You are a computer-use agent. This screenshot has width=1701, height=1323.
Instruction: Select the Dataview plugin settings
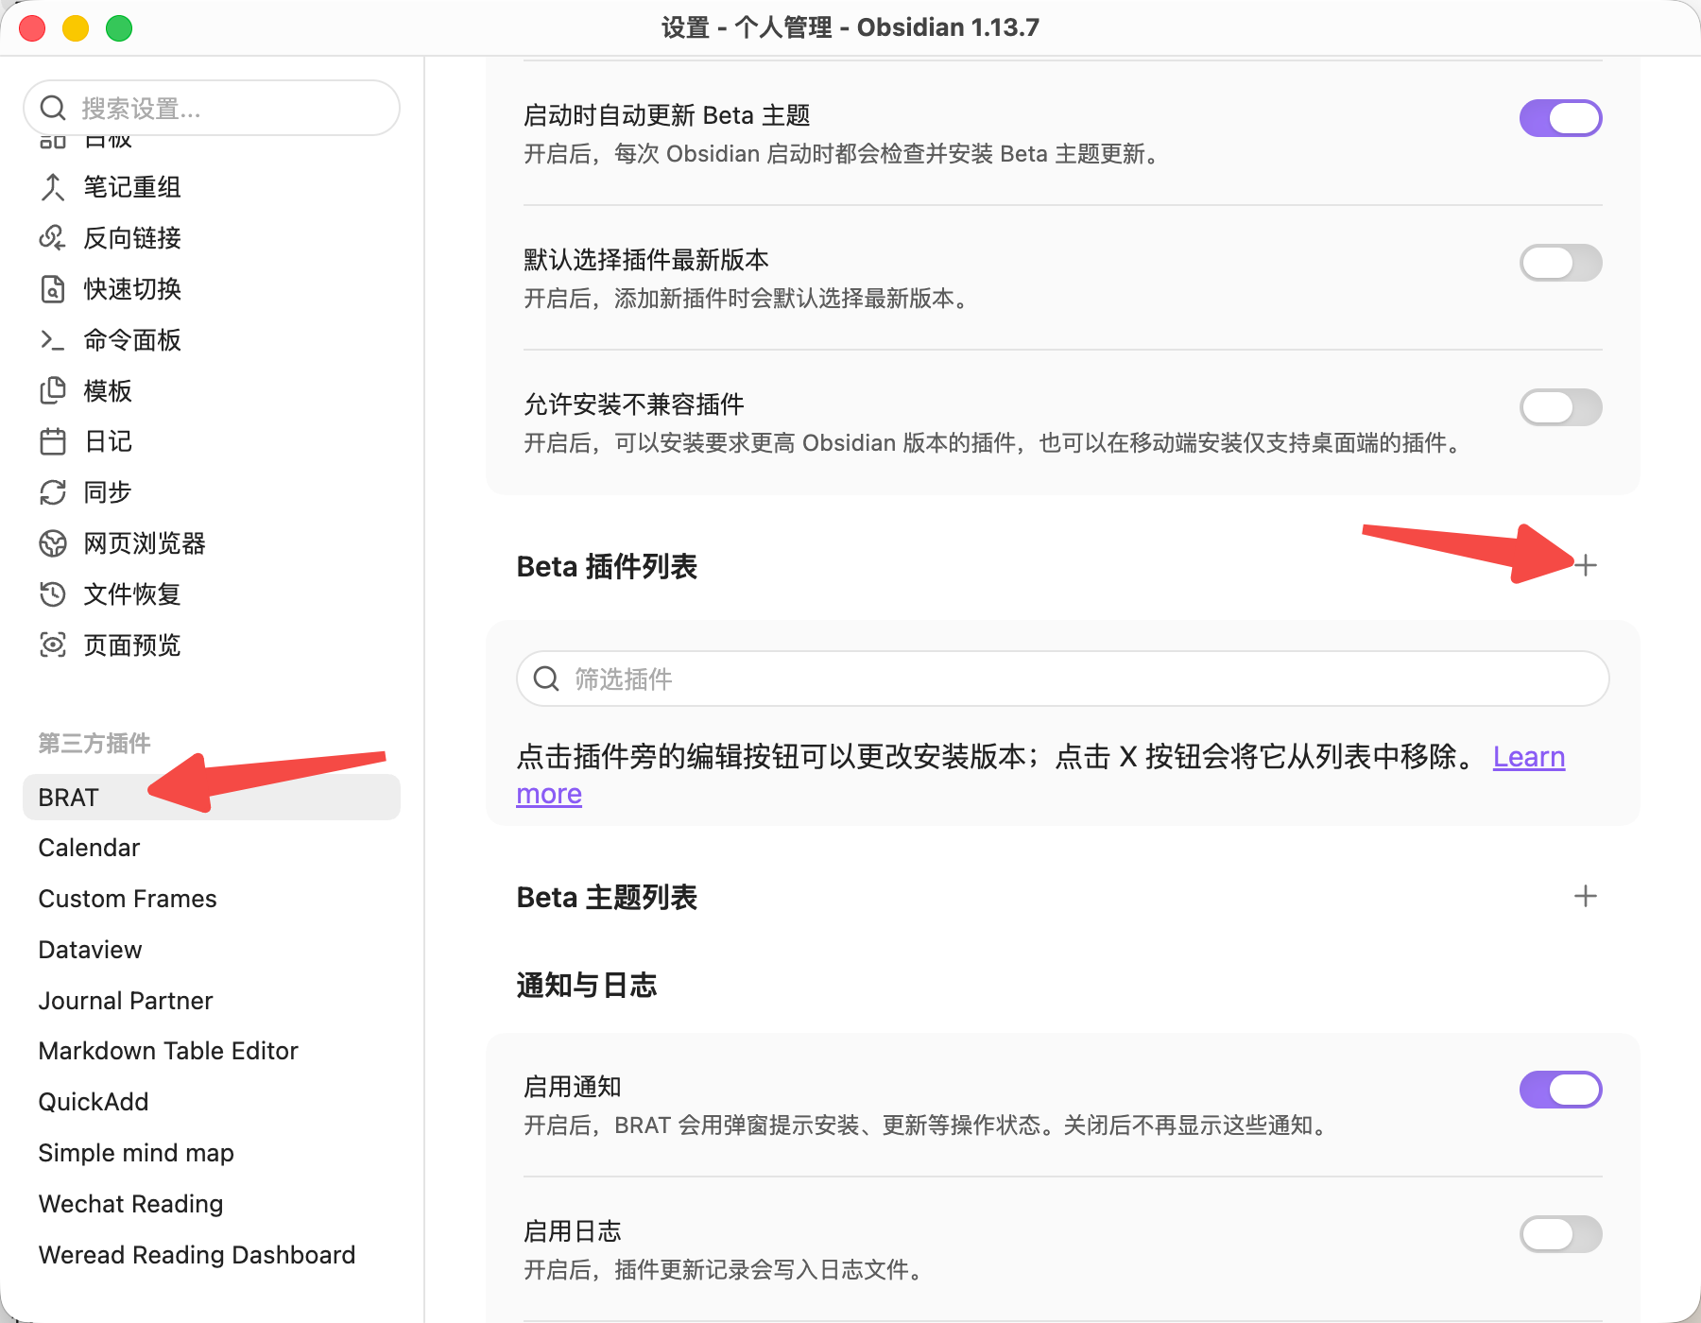212,950
